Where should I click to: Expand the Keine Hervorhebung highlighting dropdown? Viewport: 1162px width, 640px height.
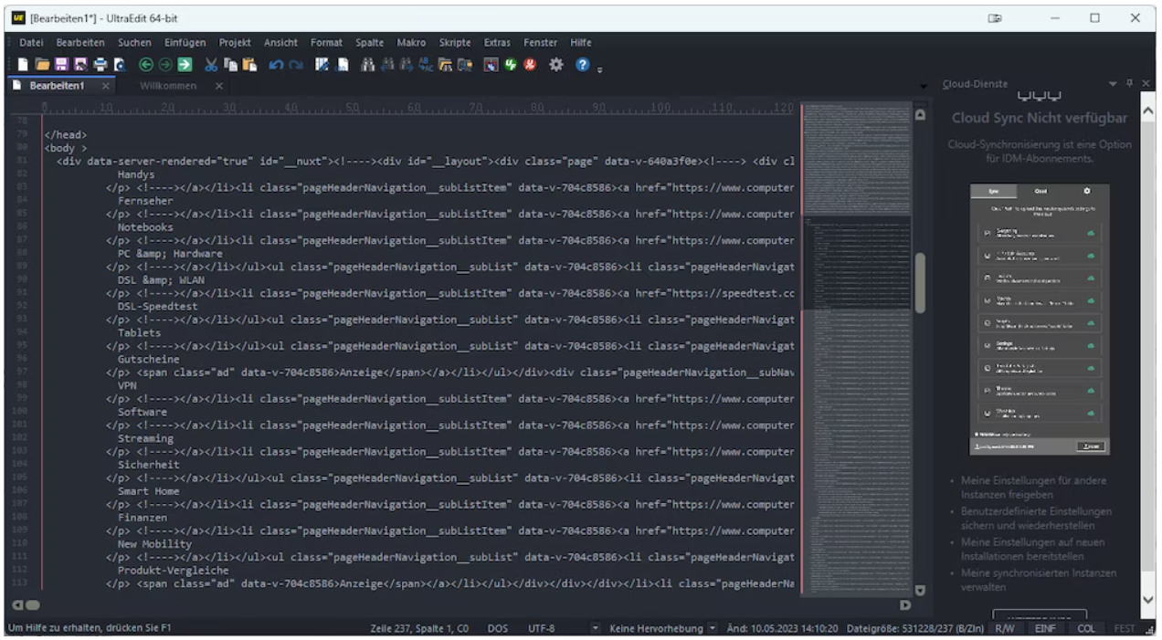point(713,628)
